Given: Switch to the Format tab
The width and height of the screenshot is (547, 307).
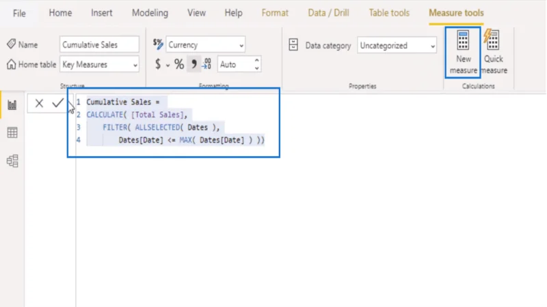Looking at the screenshot, I should pos(275,13).
